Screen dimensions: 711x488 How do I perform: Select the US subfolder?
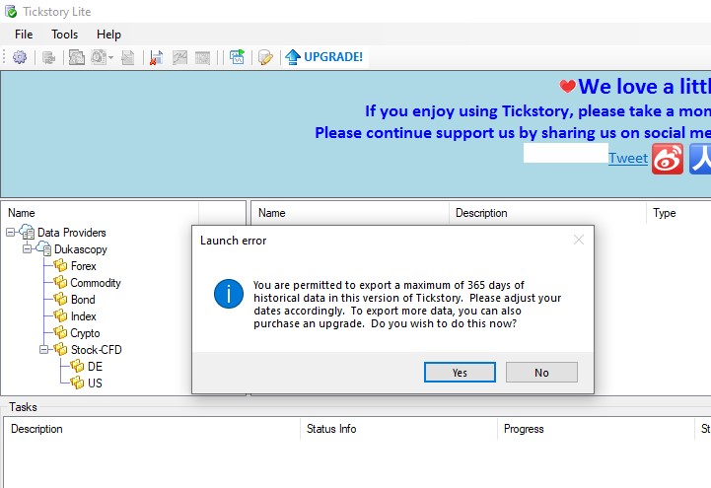95,383
